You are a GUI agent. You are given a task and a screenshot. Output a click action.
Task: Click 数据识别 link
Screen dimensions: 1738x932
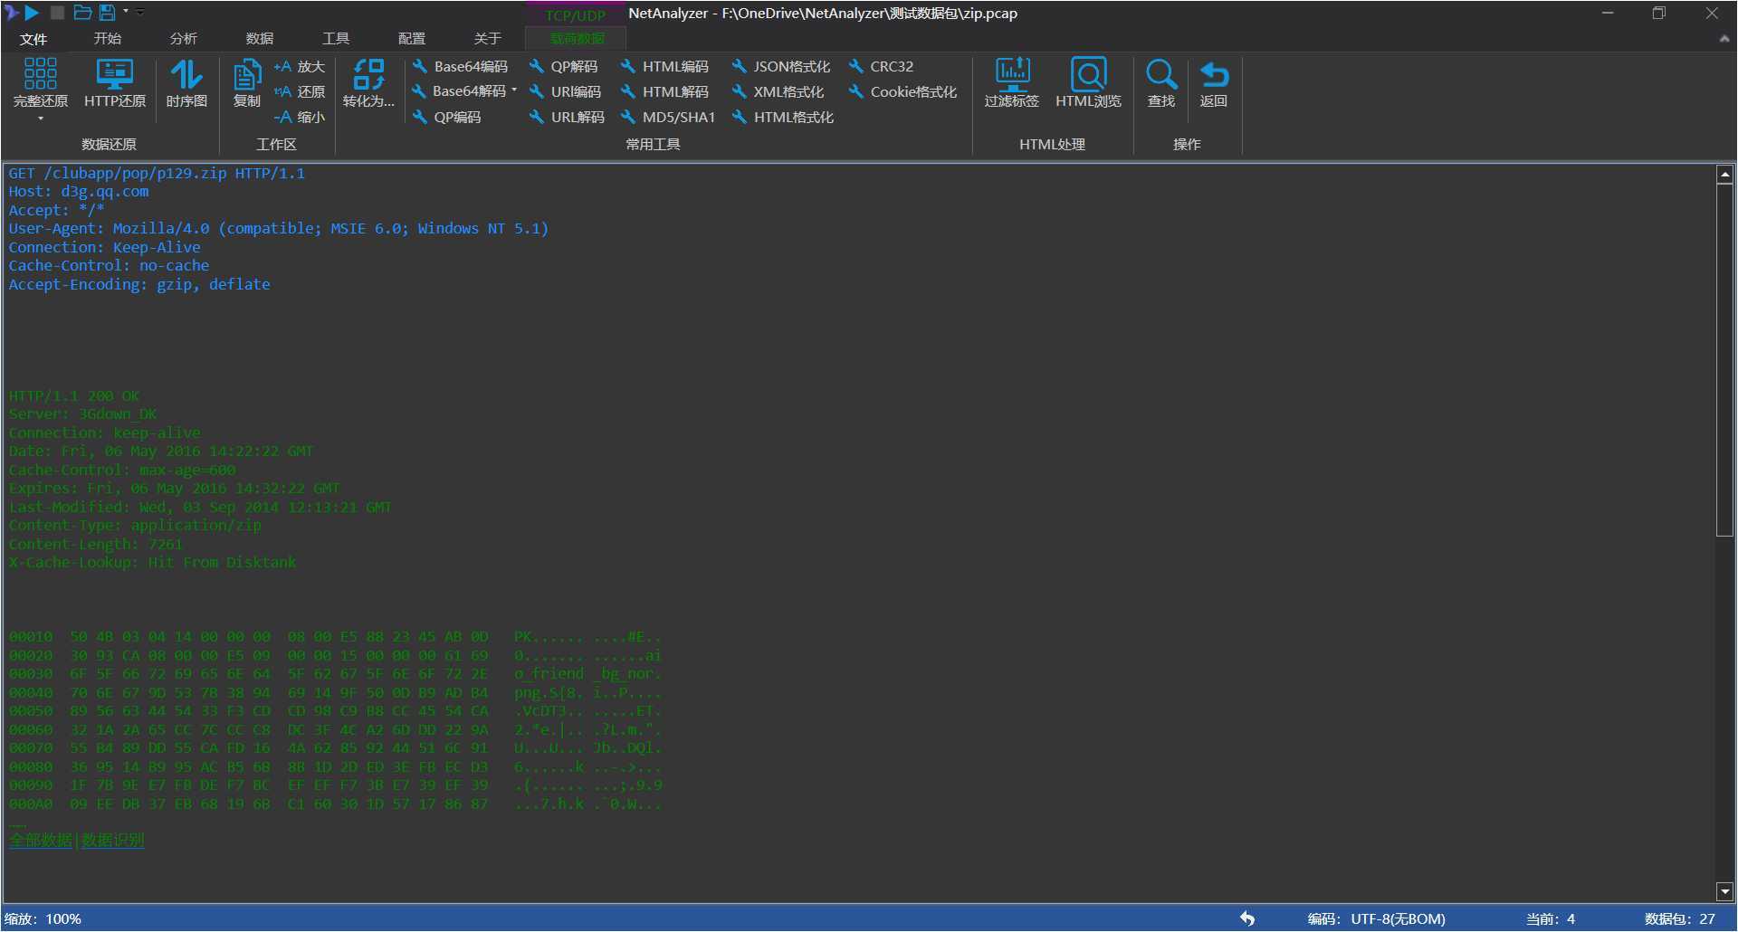[x=113, y=840]
